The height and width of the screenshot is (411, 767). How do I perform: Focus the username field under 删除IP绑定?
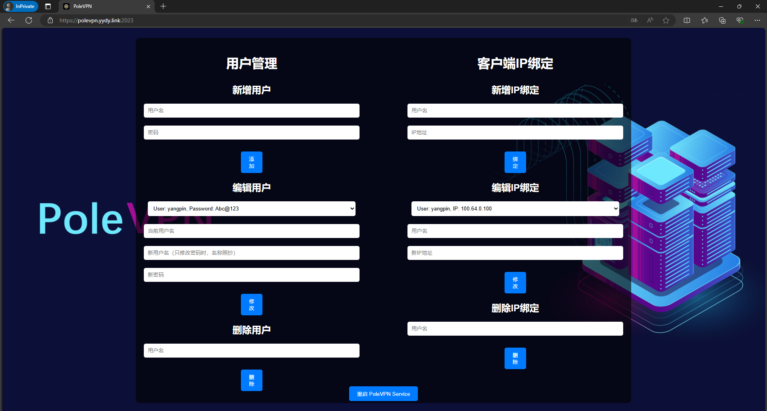(x=515, y=328)
